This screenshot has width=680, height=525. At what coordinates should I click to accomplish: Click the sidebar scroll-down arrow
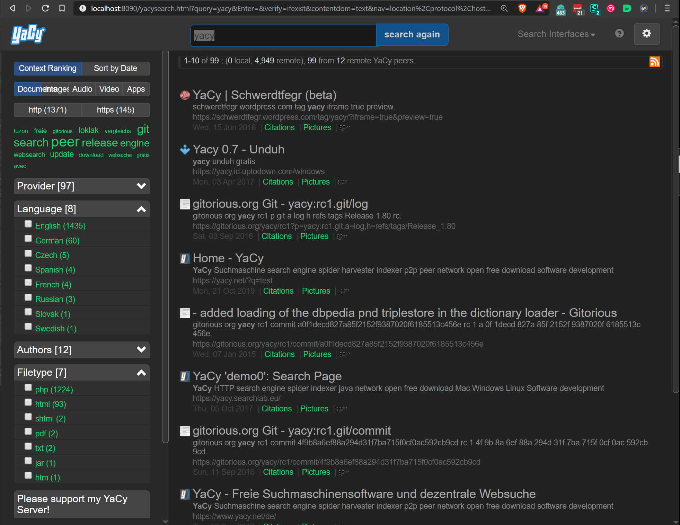(165, 522)
